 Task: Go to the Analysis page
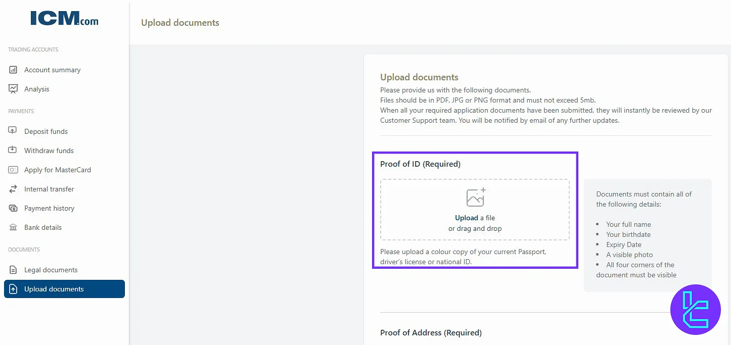37,89
